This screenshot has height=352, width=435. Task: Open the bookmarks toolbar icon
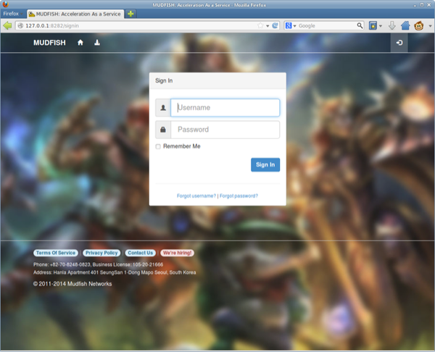click(x=373, y=26)
